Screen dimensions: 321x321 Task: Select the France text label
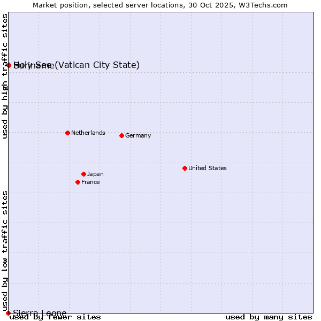(90, 182)
